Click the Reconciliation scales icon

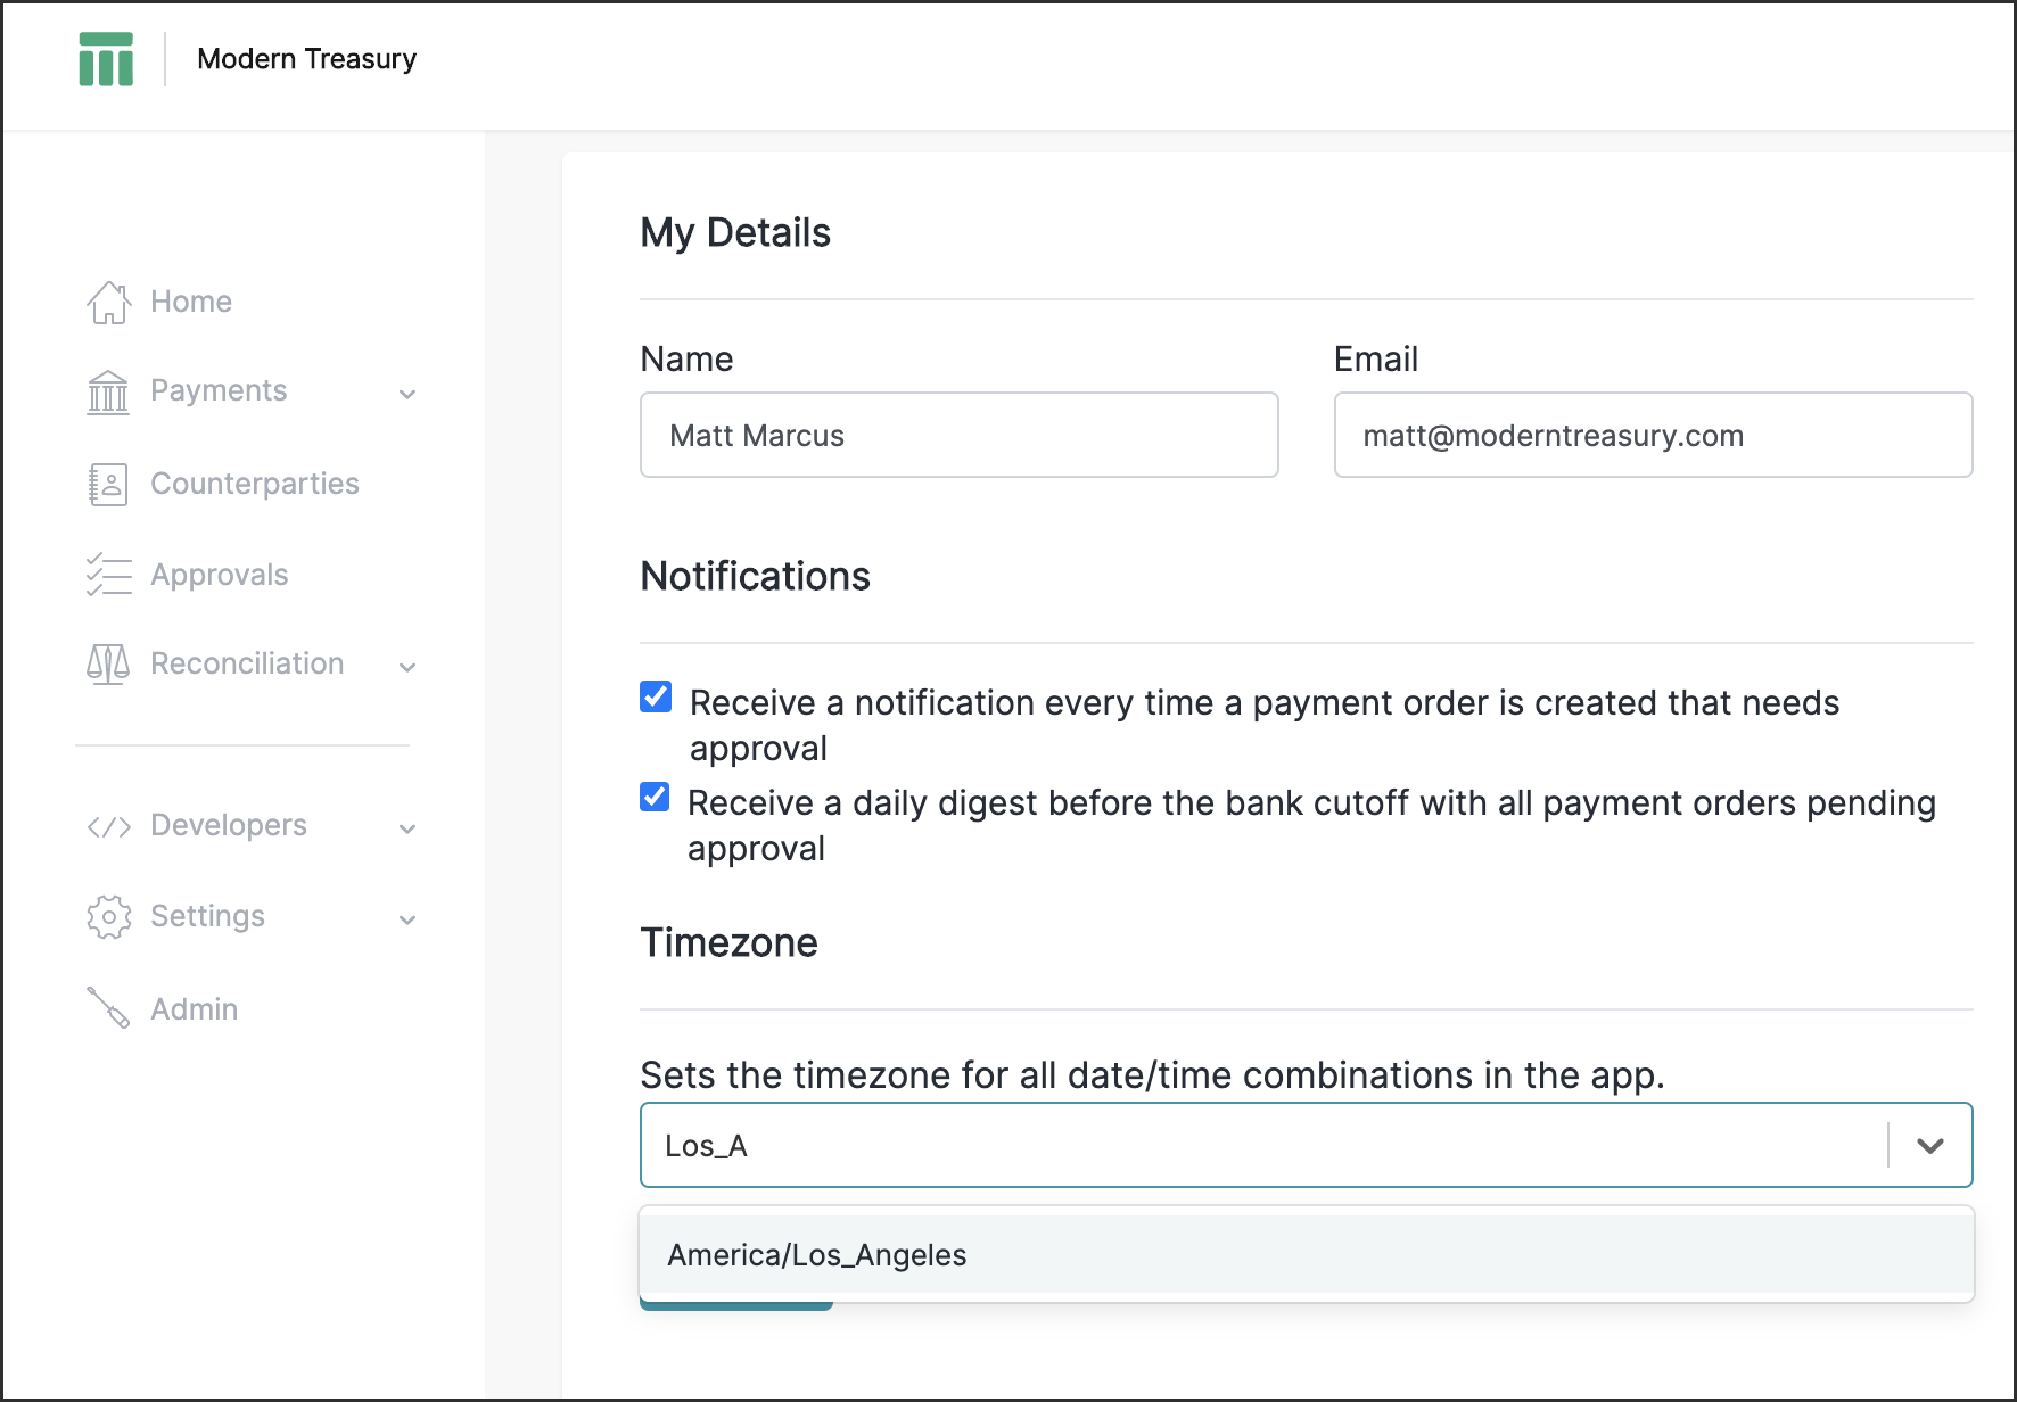pos(108,664)
